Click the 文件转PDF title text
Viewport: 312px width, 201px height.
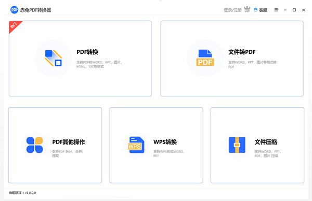tap(242, 52)
